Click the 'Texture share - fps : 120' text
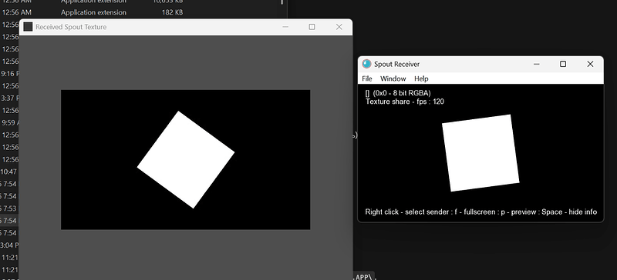 tap(405, 102)
